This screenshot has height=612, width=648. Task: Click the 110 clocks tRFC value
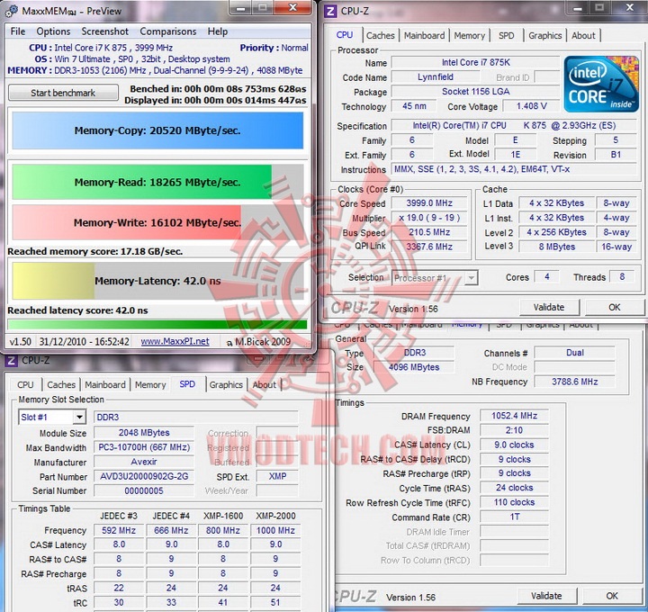[514, 502]
